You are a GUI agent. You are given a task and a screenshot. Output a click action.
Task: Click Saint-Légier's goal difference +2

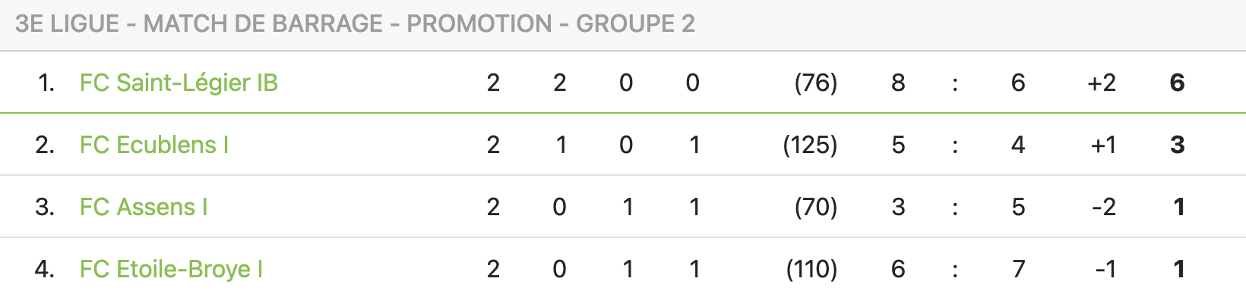point(1102,83)
